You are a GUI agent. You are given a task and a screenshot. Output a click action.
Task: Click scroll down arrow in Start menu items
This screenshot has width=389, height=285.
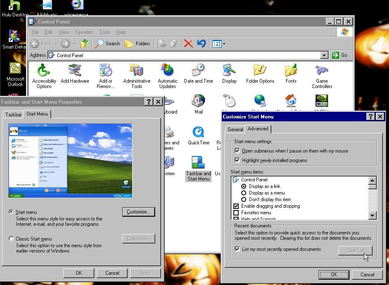click(373, 215)
